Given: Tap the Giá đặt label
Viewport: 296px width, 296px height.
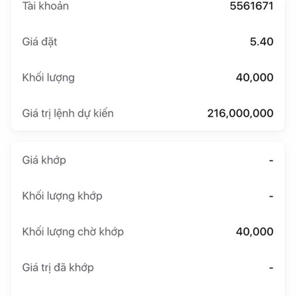Looking at the screenshot, I should [39, 42].
